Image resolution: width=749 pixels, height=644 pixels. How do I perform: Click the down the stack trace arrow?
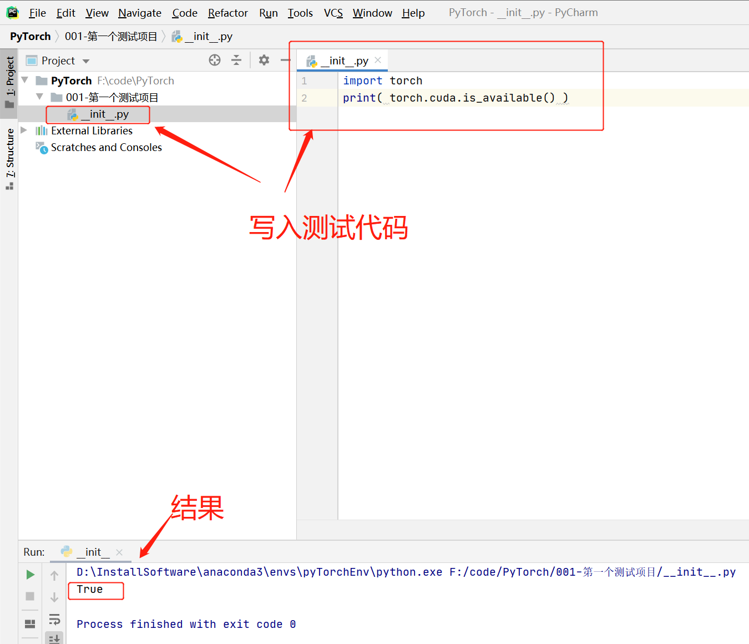(54, 597)
